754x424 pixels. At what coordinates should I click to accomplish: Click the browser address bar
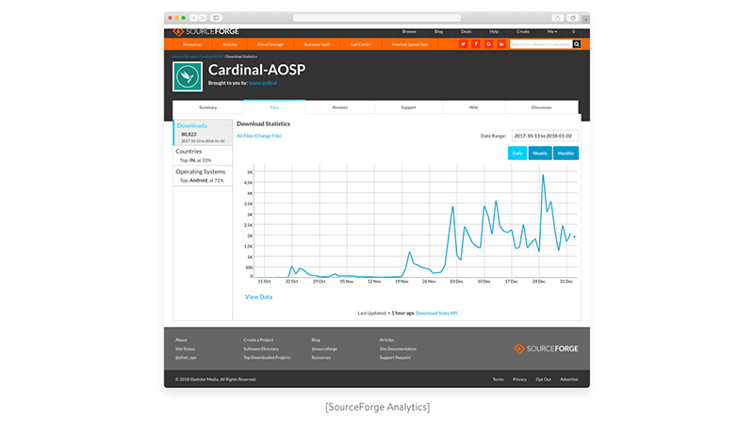377,18
